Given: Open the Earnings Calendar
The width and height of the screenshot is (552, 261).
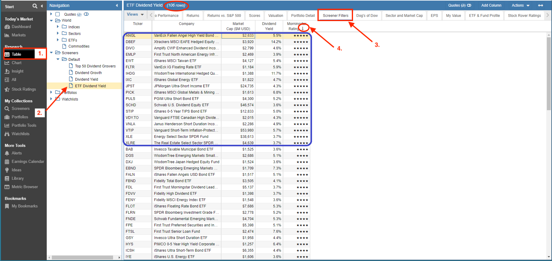Looking at the screenshot, I should 24,162.
